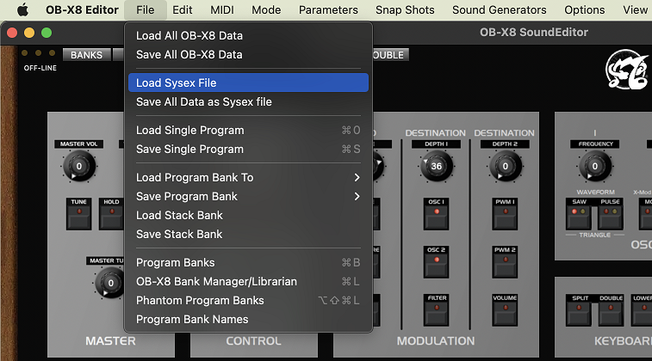Viewport: 652px width, 361px height.
Task: Choose Load Stack Bank
Action: click(x=248, y=215)
